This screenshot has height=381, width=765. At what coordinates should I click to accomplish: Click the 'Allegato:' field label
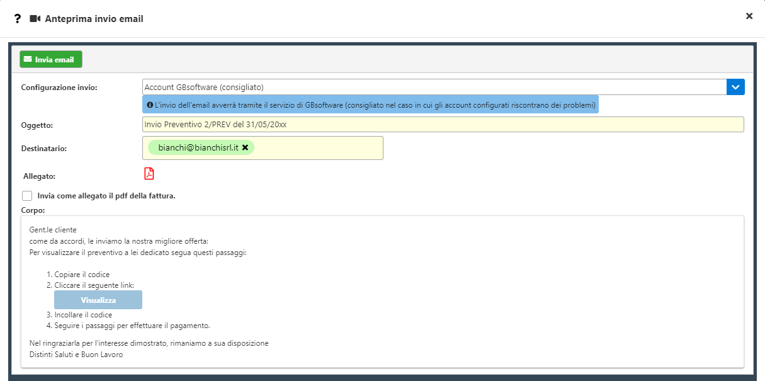39,176
